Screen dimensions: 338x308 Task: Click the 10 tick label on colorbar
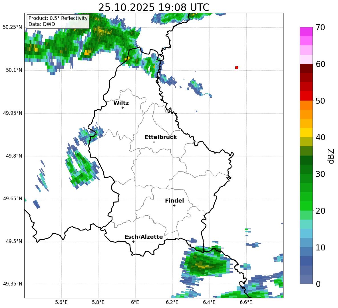(x=320, y=247)
